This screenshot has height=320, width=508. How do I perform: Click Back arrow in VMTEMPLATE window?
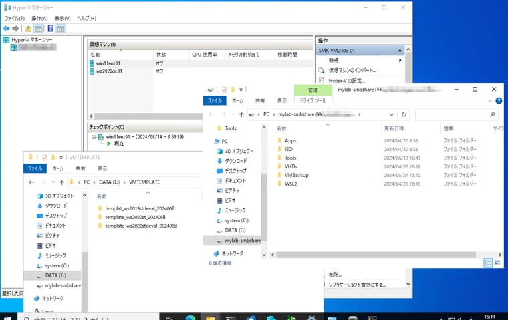pos(31,182)
